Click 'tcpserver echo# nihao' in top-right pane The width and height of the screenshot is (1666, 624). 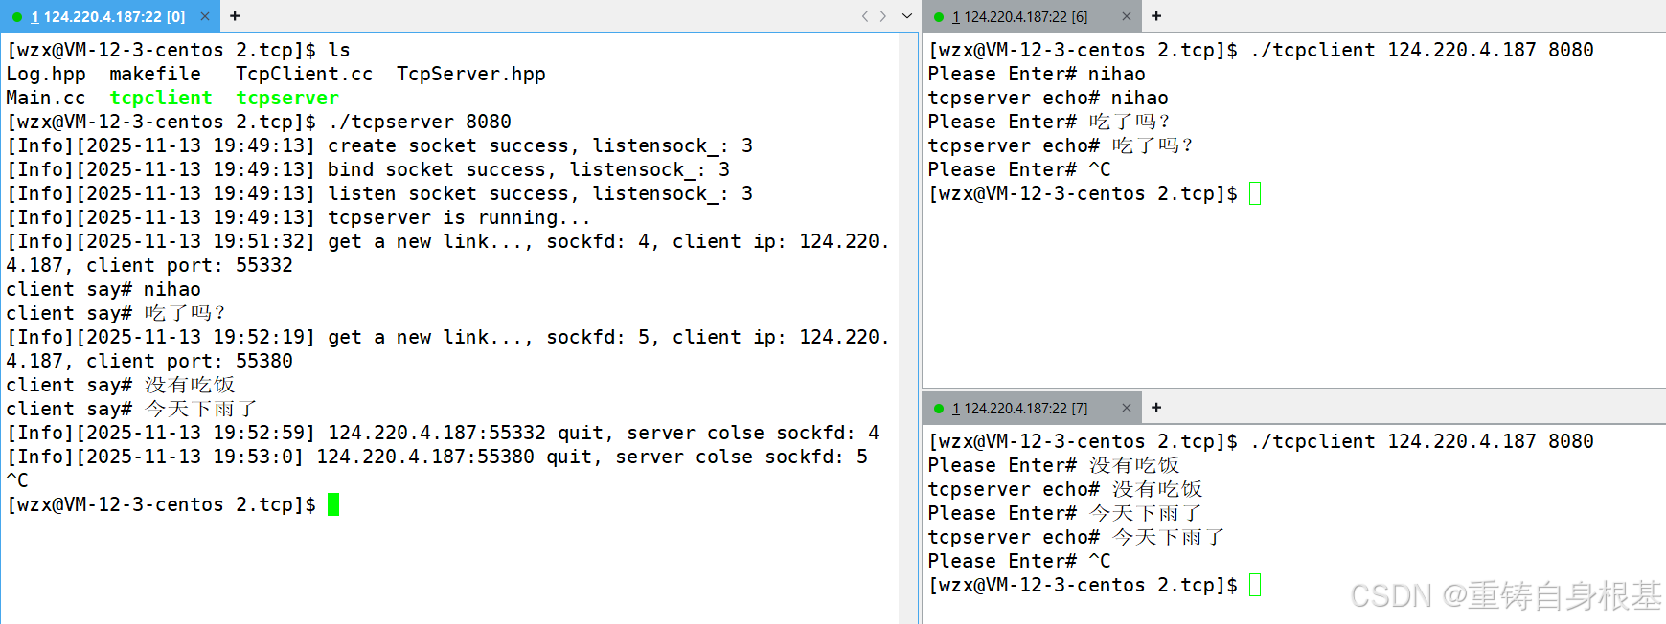[1048, 98]
